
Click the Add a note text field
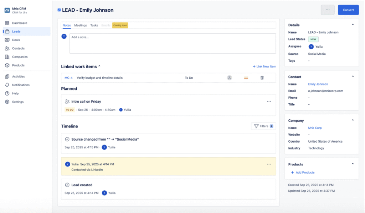[173, 43]
